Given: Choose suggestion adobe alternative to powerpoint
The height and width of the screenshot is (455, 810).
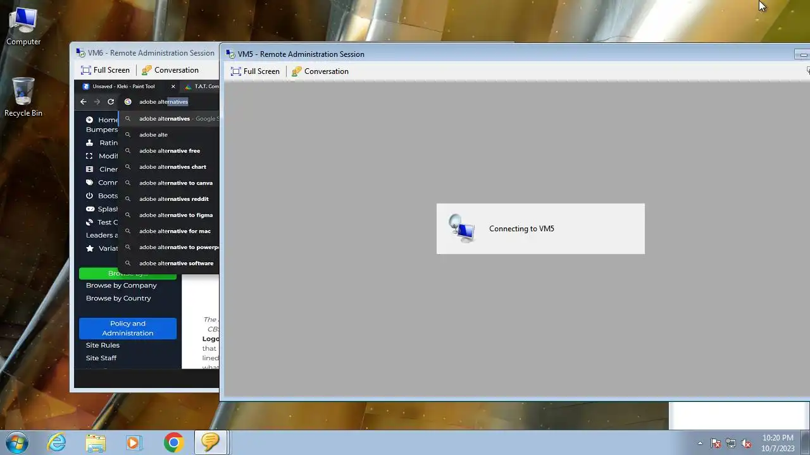Looking at the screenshot, I should (169, 248).
